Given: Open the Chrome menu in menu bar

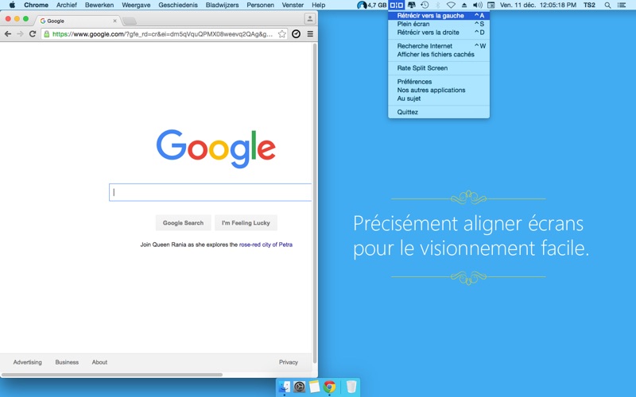Looking at the screenshot, I should 36,5.
